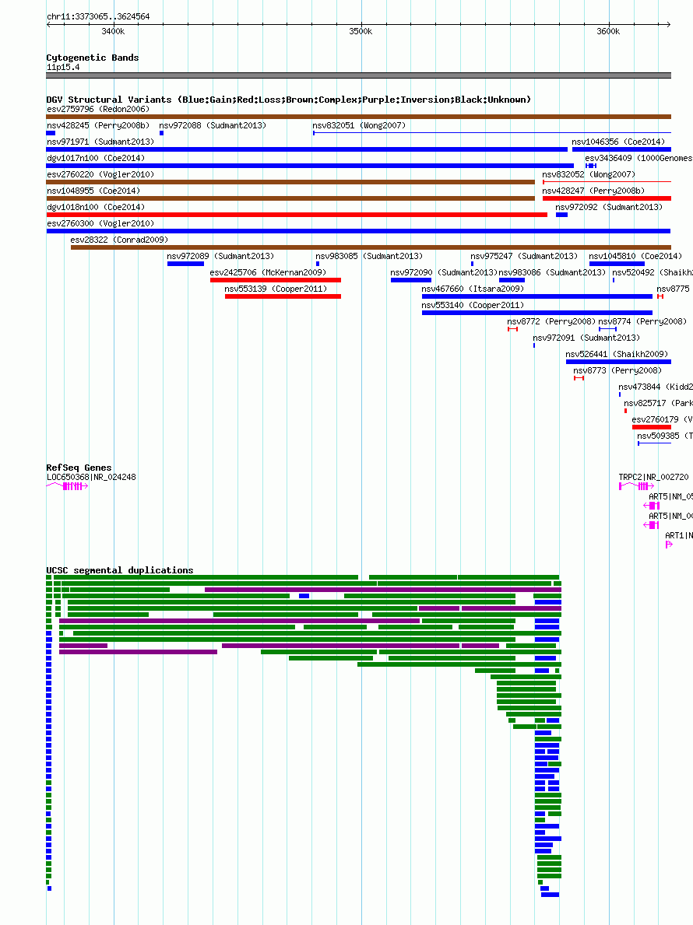Click the red esv2425706 deletion bar
Image resolution: width=693 pixels, height=925 pixels.
click(x=276, y=280)
